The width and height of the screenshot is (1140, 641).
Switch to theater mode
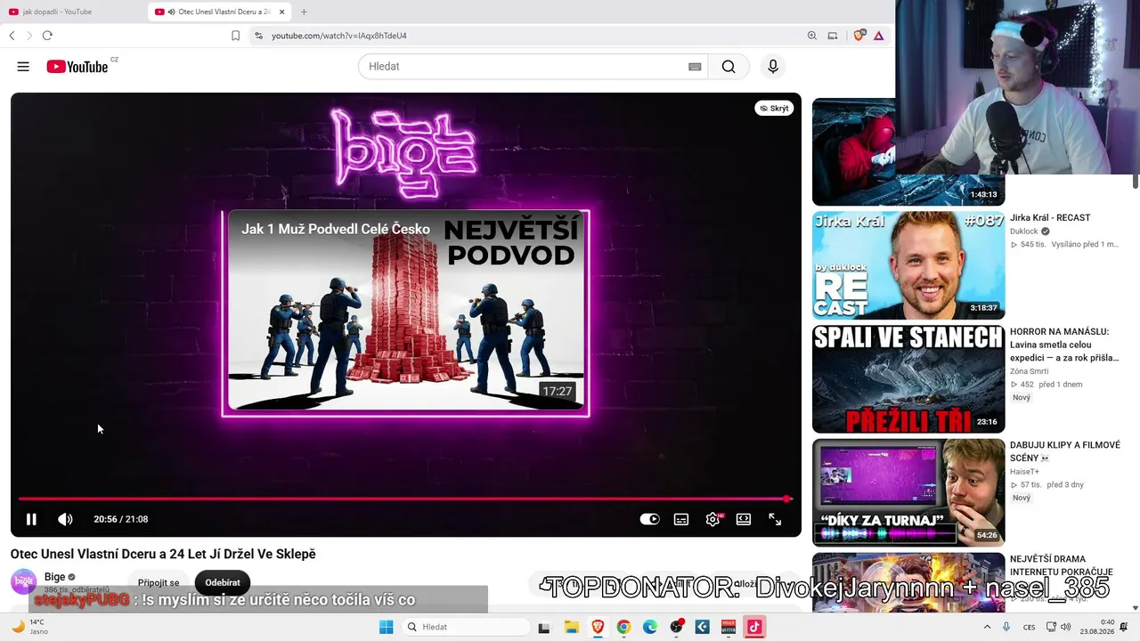(744, 519)
